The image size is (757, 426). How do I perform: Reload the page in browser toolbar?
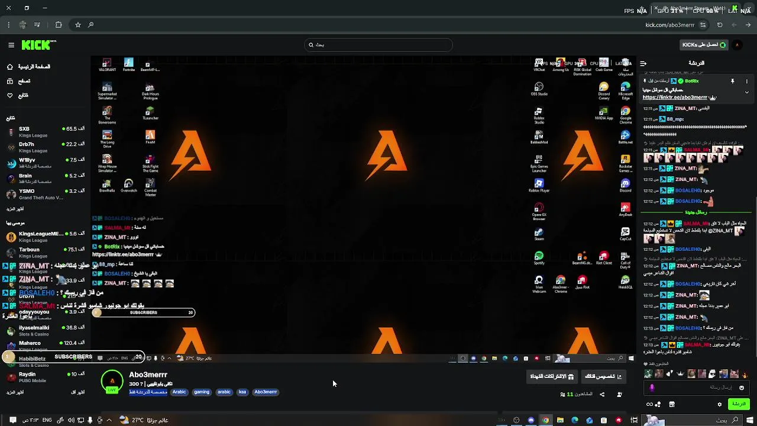point(720,25)
